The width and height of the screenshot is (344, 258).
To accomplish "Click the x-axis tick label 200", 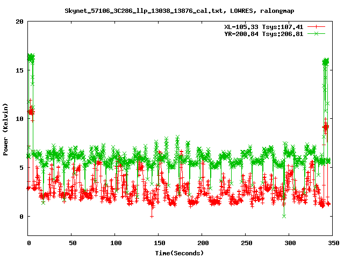I will pos(203,243).
